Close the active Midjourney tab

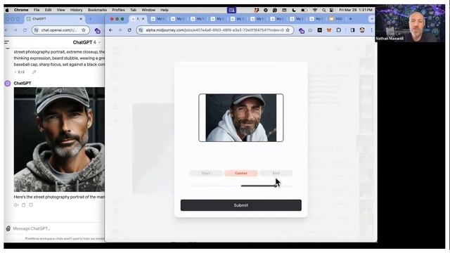coord(143,19)
